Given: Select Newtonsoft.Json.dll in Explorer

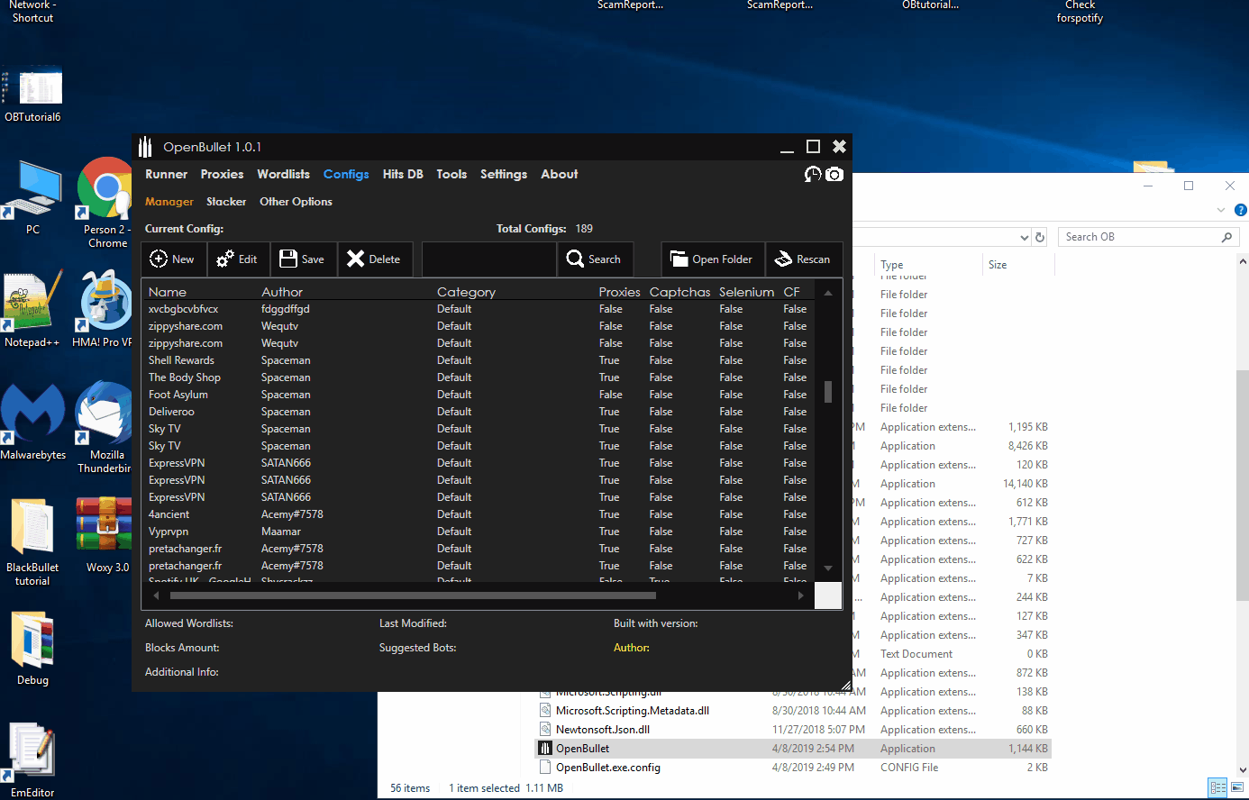Looking at the screenshot, I should pos(793,730).
